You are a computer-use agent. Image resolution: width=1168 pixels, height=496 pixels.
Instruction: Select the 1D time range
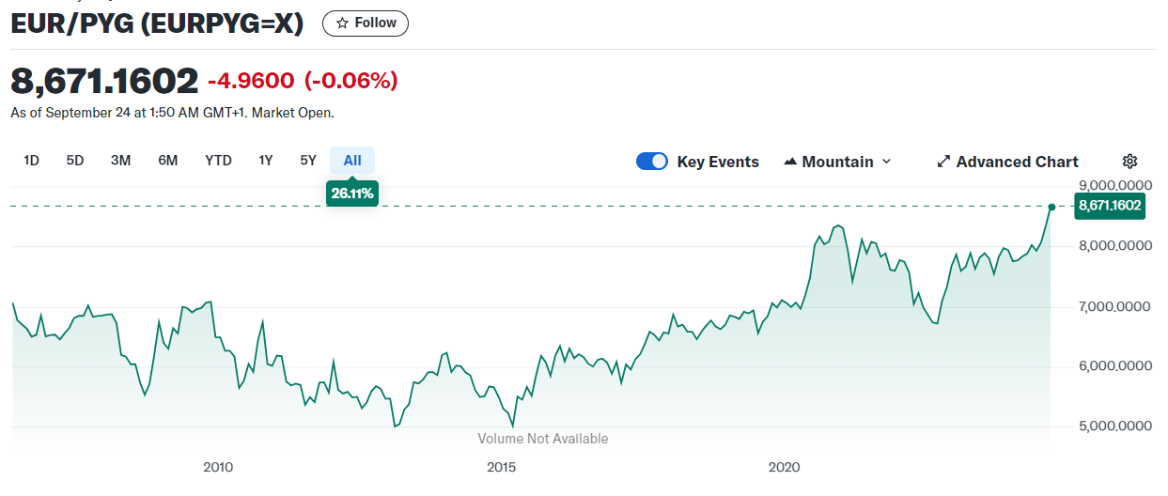[31, 161]
